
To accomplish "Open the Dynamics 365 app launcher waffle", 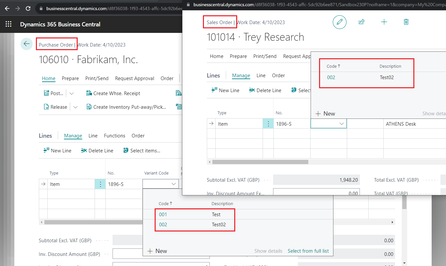I will (x=8, y=24).
